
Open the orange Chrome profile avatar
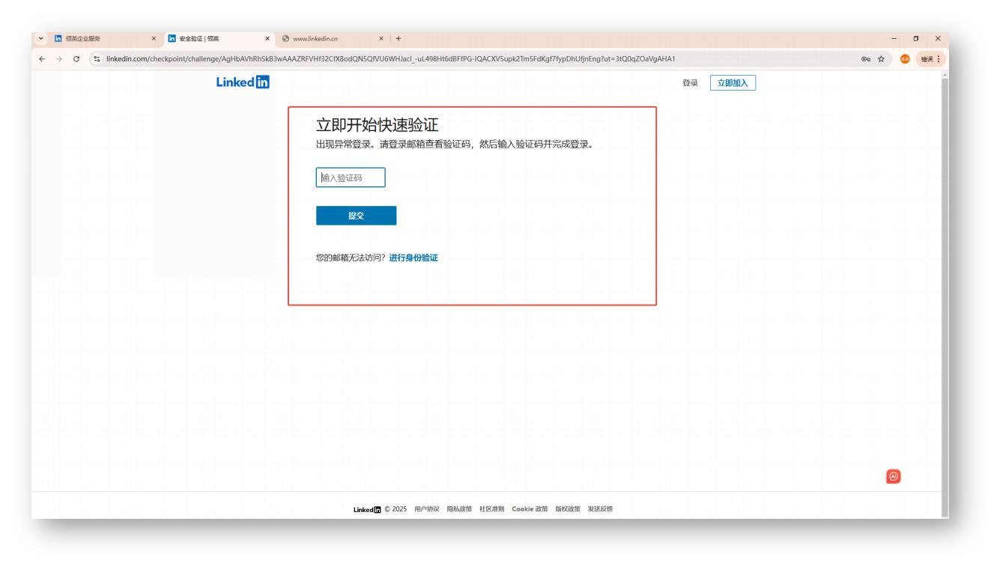point(905,58)
